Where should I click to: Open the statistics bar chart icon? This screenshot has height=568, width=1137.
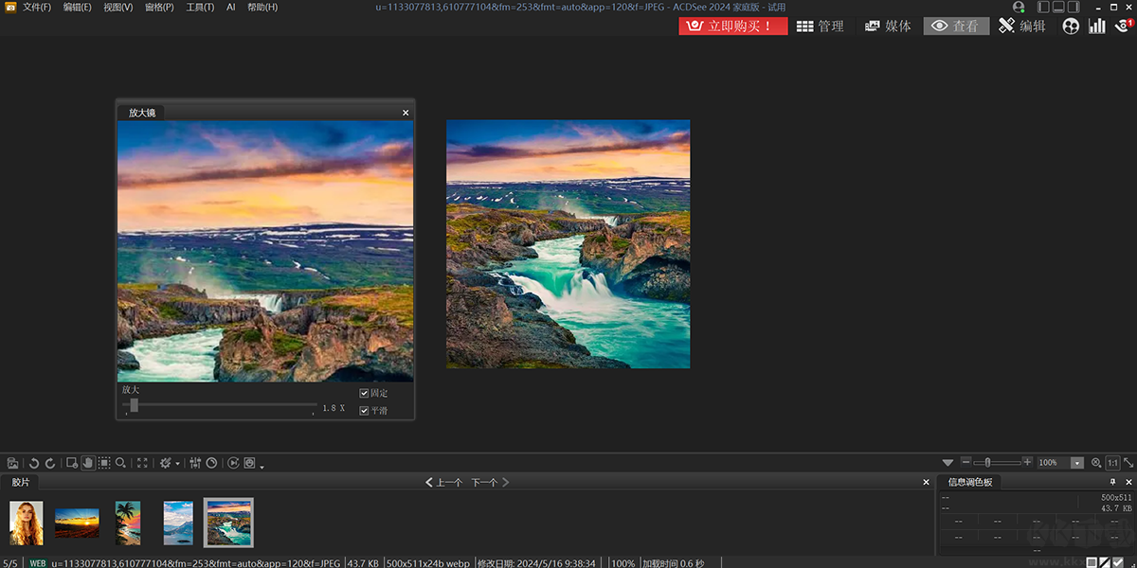pos(1097,27)
